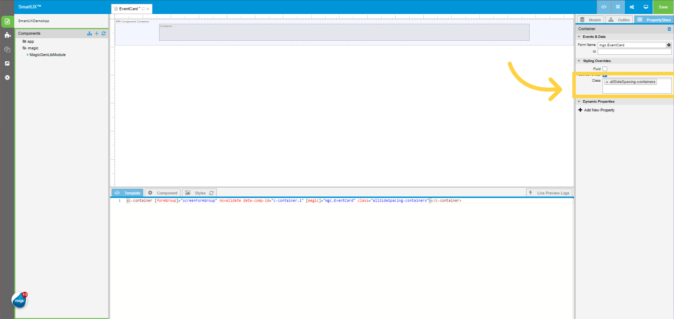Open the Styles tab in the editor
Screen dimensions: 674x319
pos(200,193)
